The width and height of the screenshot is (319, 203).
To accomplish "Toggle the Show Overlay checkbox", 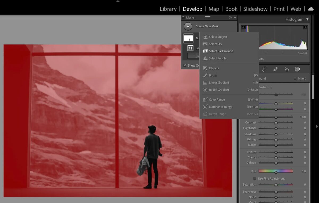I will click(185, 65).
